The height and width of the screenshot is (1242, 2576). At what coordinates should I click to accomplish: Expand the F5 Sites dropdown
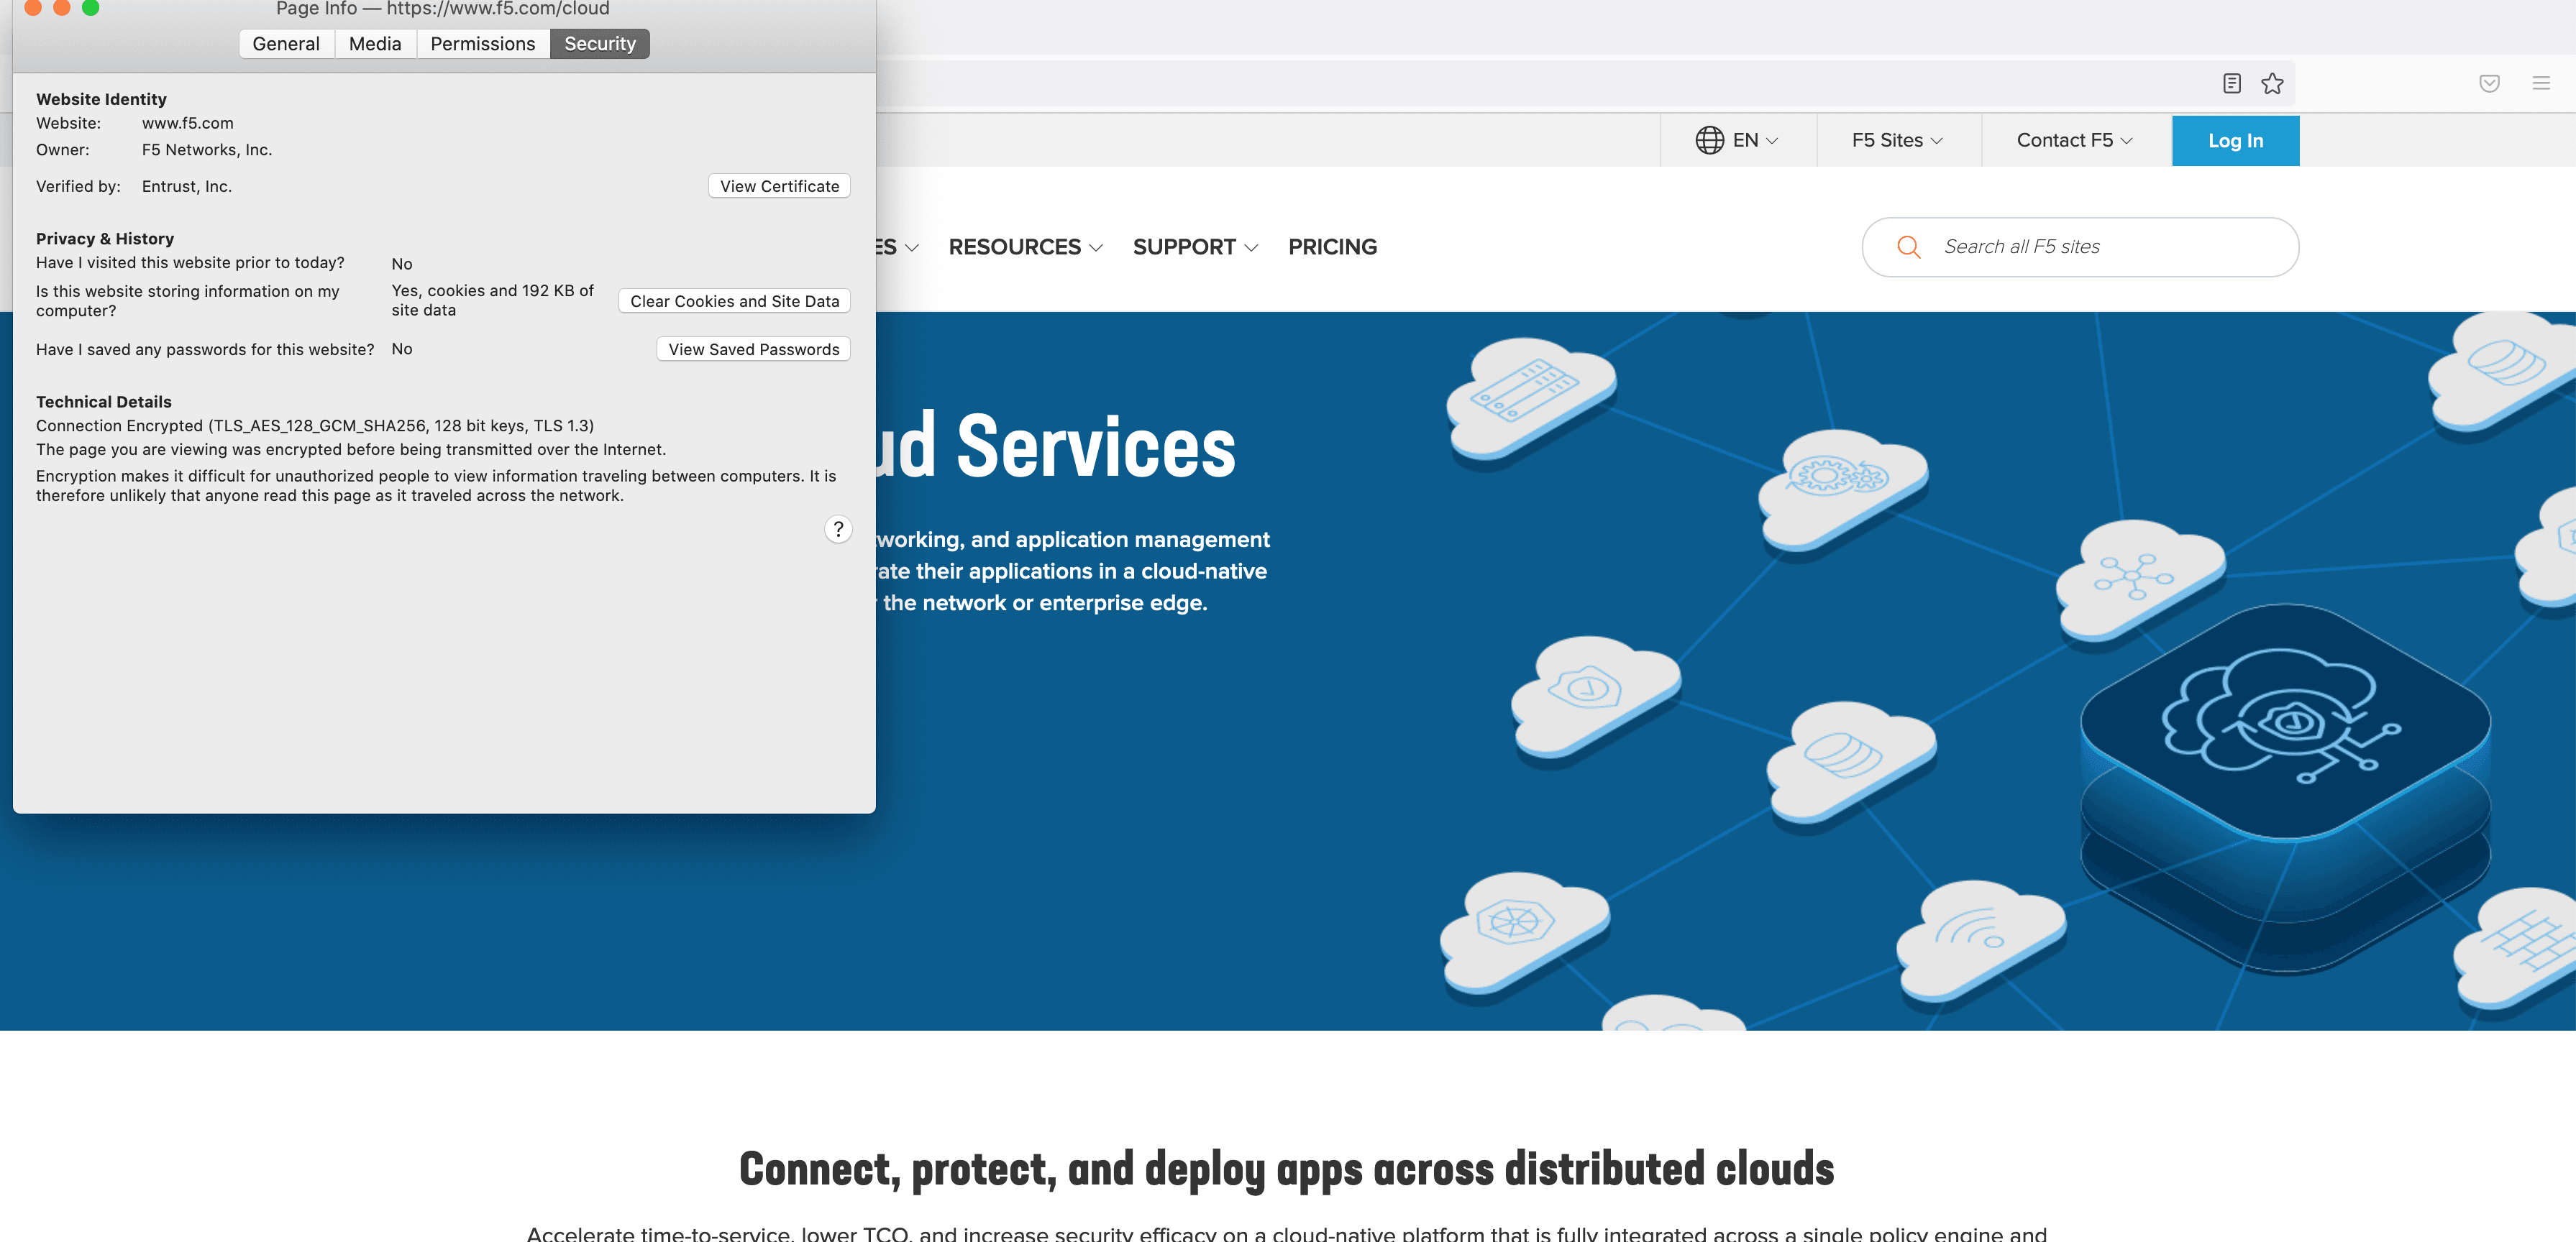[x=1897, y=140]
